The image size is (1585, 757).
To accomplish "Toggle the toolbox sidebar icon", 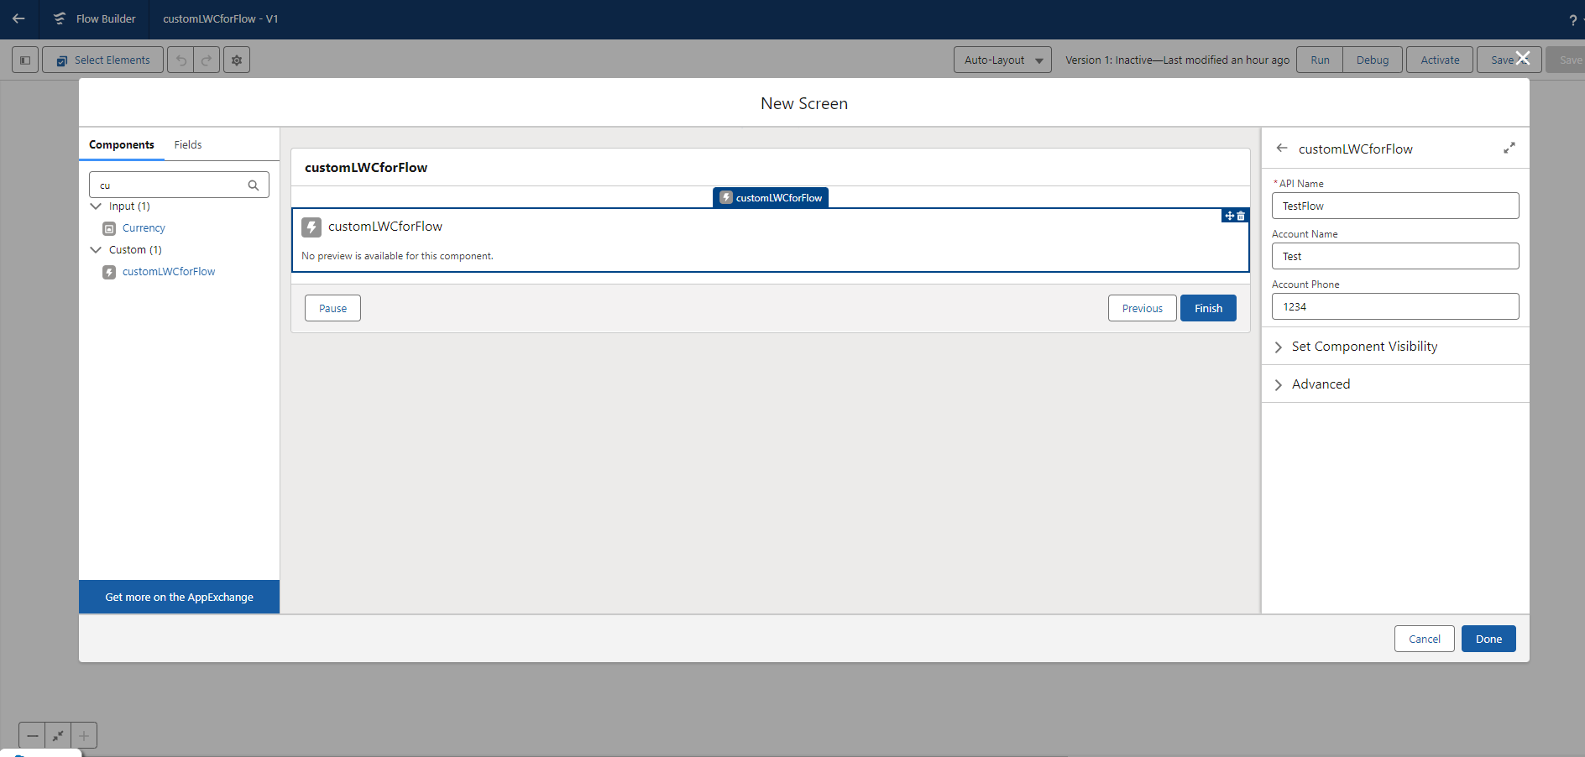I will 25,60.
